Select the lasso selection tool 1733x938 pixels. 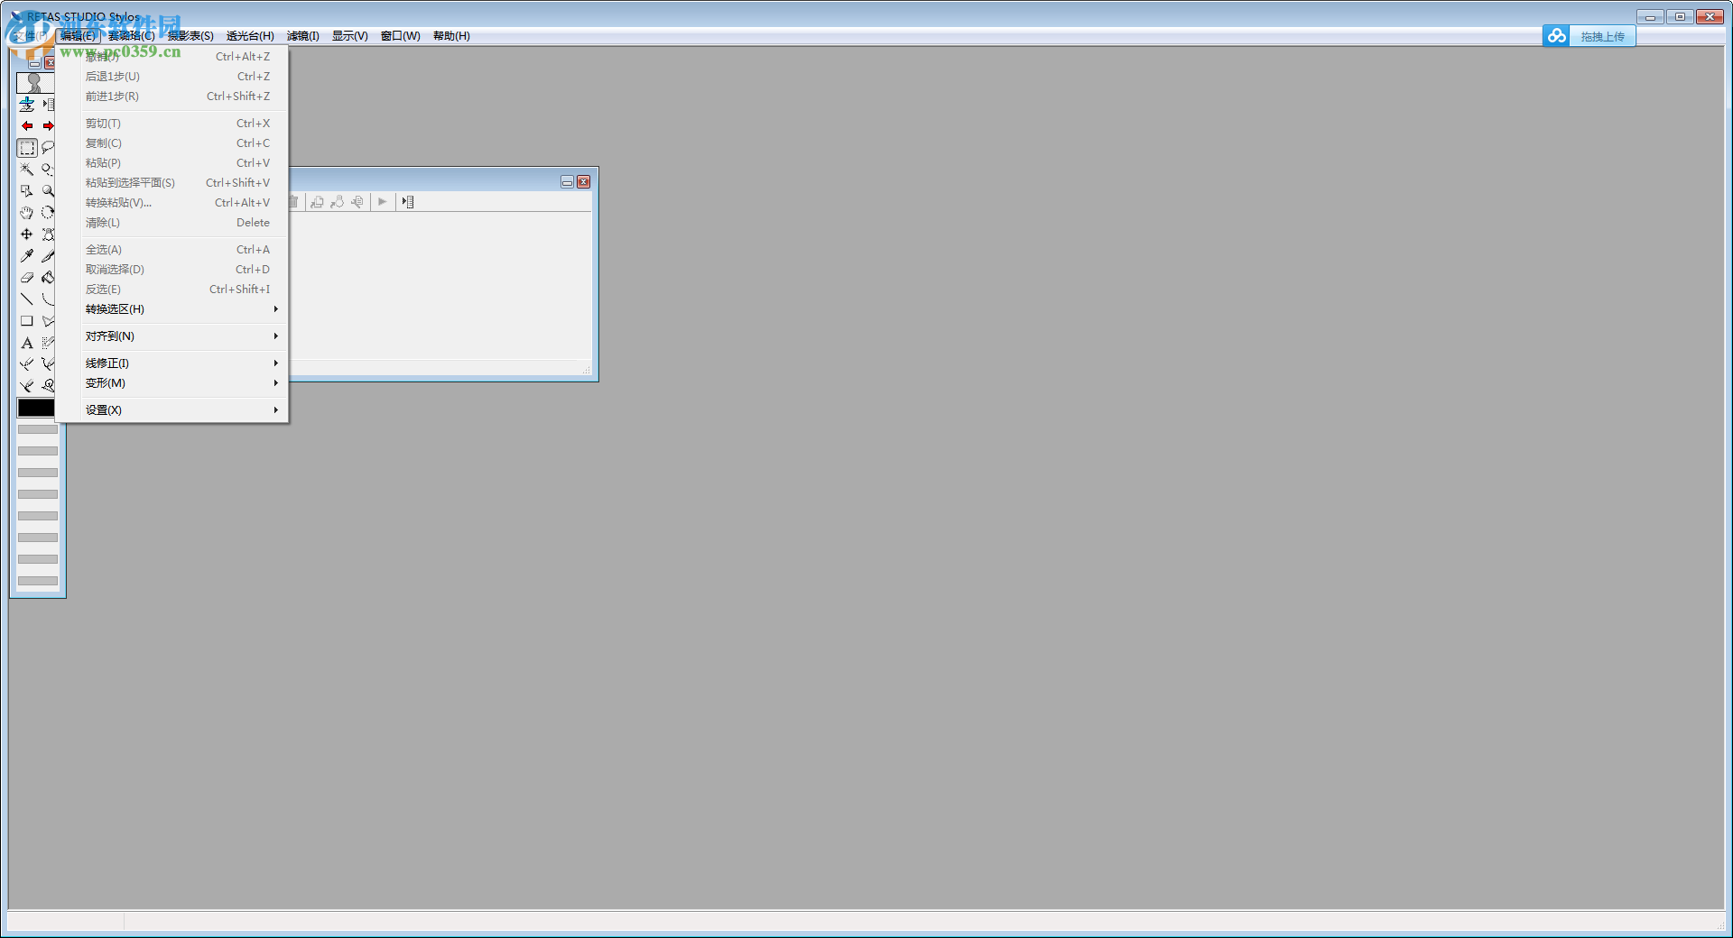[48, 148]
